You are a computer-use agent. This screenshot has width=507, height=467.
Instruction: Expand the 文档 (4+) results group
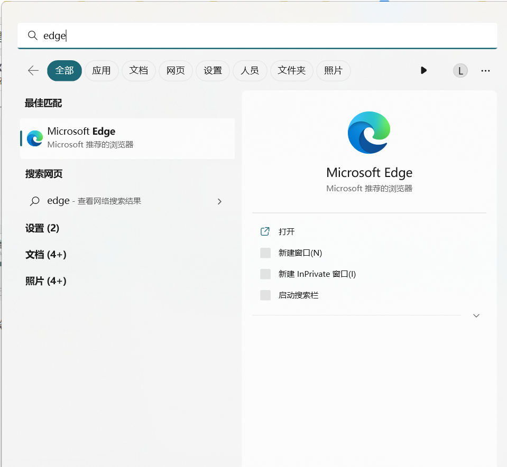coord(46,254)
